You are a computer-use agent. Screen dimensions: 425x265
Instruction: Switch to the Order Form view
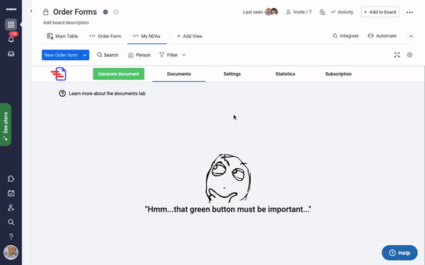tap(106, 36)
